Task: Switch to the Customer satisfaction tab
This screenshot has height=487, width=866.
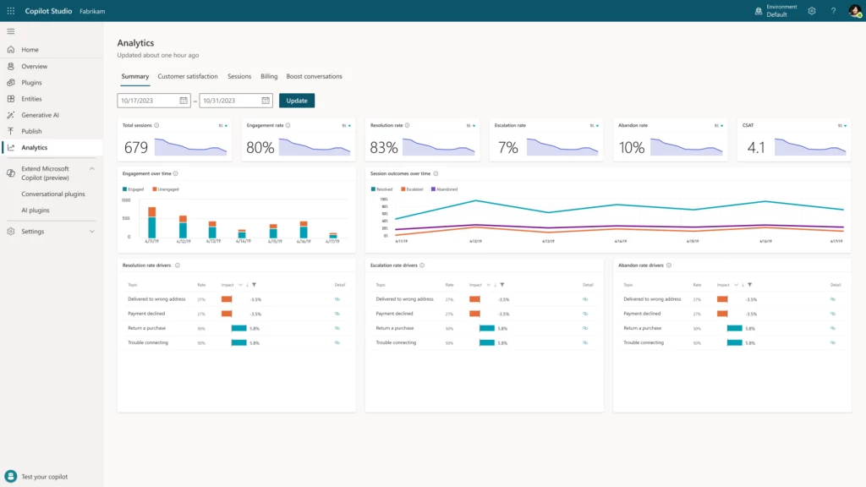Action: pos(187,76)
